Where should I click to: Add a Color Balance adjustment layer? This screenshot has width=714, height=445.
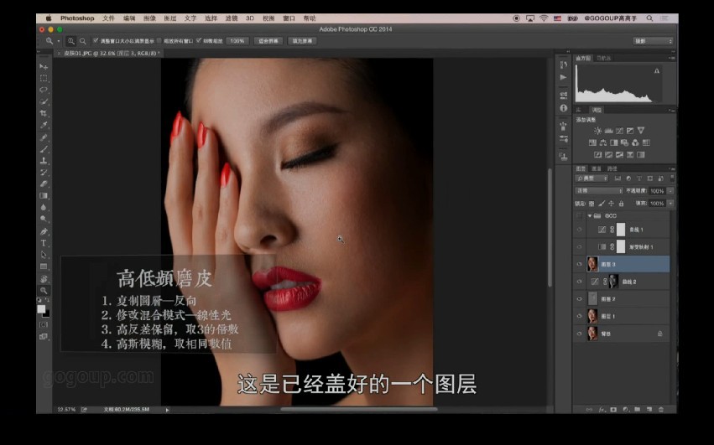point(603,142)
